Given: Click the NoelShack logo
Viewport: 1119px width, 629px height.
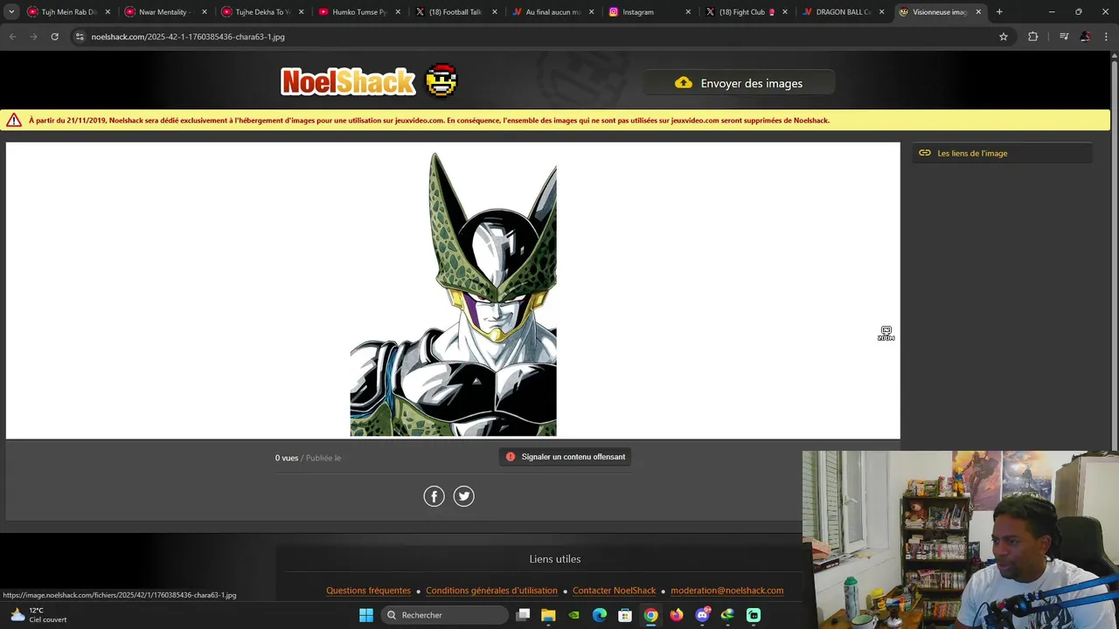Looking at the screenshot, I should [348, 82].
